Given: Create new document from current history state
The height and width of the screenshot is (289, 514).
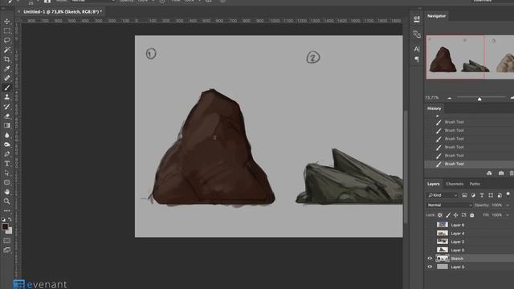Looking at the screenshot, I should pyautogui.click(x=489, y=173).
